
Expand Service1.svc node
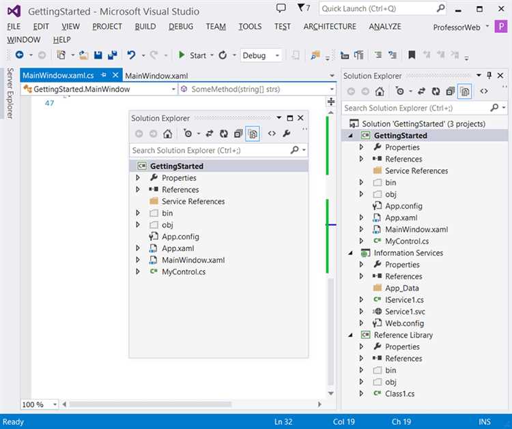tap(361, 312)
